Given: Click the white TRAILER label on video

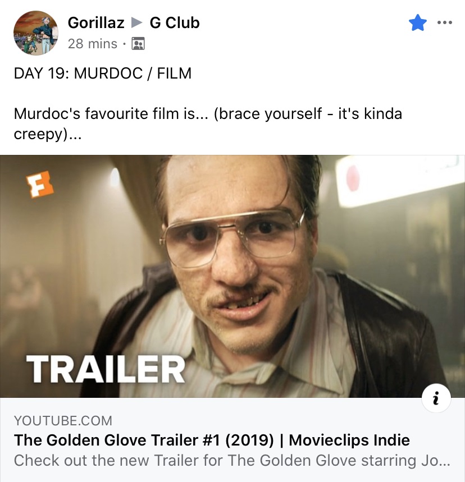Looking at the screenshot, I should point(106,369).
